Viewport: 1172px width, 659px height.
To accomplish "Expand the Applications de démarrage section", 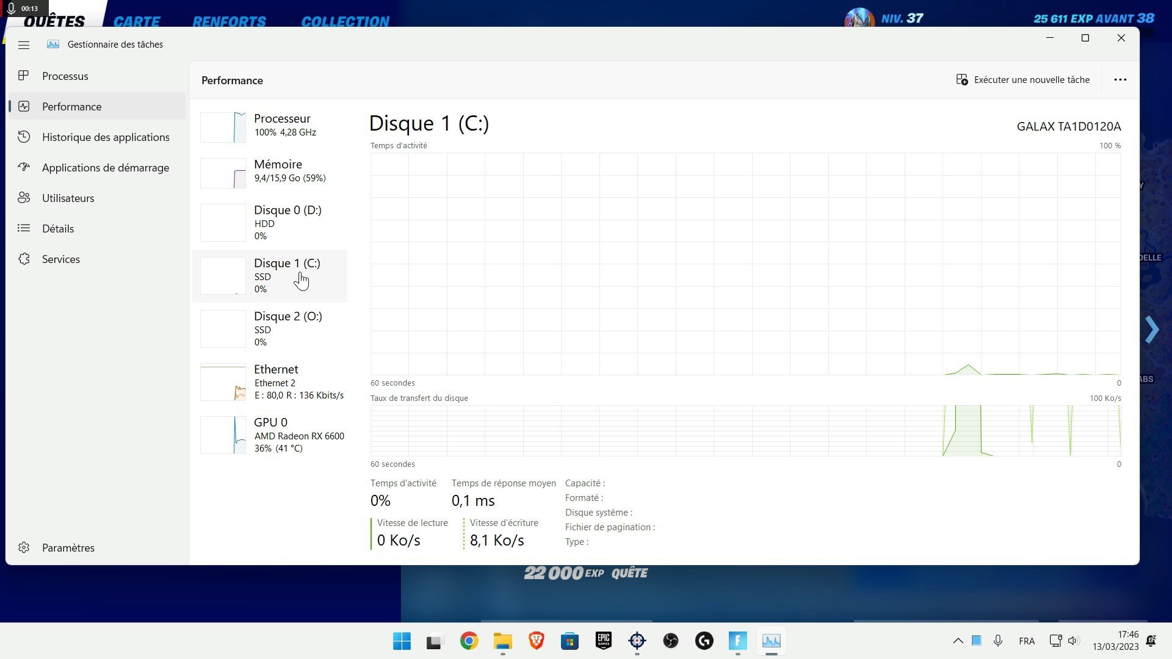I will pos(106,167).
